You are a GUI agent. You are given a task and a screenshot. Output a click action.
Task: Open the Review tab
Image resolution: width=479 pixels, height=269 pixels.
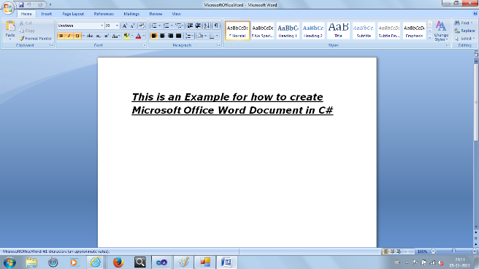coord(156,14)
